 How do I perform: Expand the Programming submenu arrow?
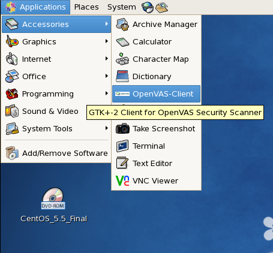pos(107,94)
